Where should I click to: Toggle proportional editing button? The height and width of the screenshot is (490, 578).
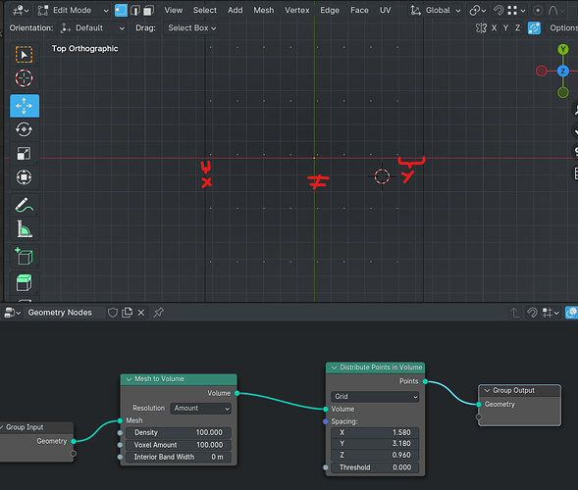coord(538,11)
